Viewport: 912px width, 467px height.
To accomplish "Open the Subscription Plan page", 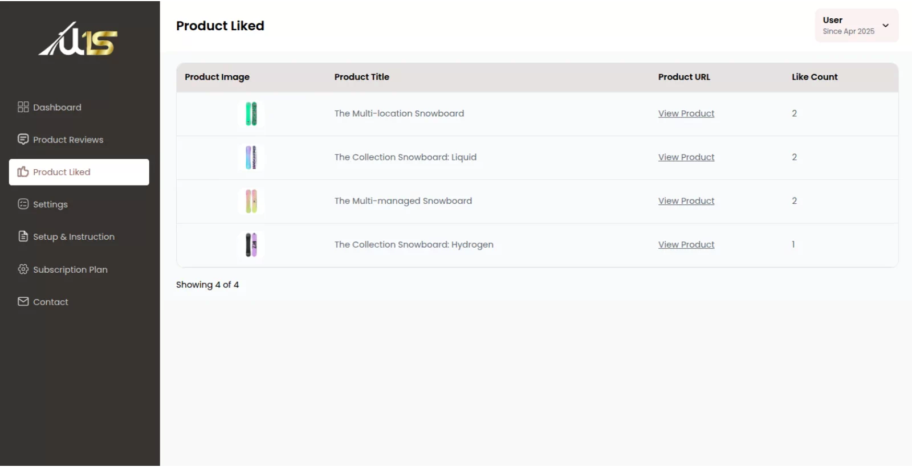I will pyautogui.click(x=79, y=269).
